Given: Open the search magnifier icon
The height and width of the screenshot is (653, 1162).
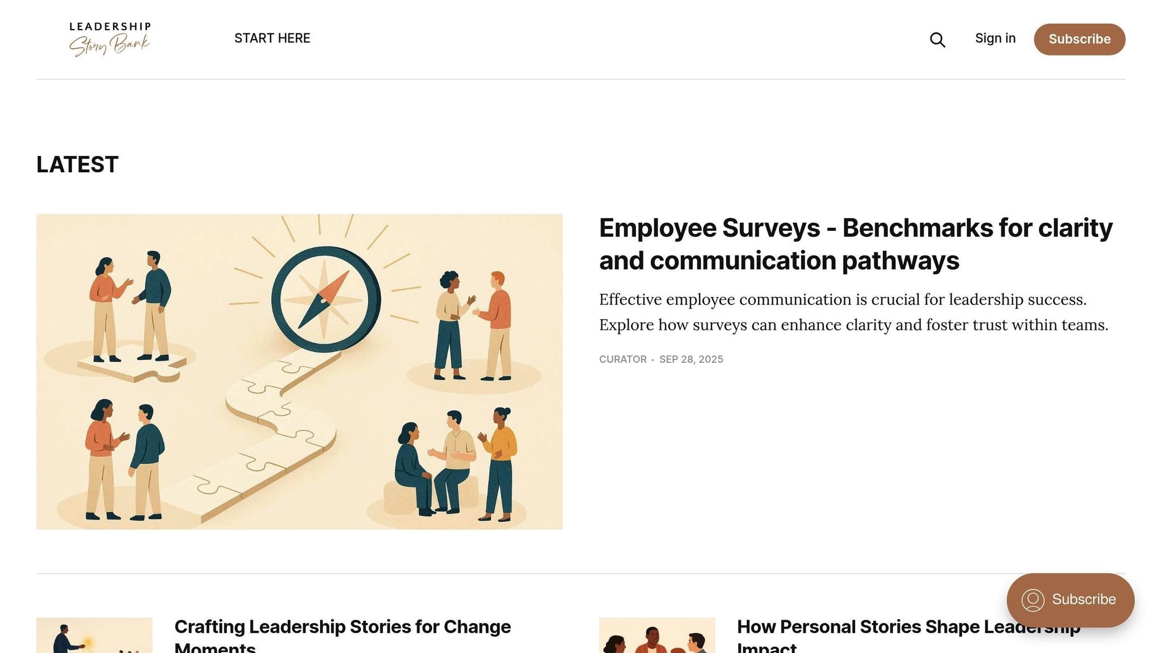Looking at the screenshot, I should (937, 40).
